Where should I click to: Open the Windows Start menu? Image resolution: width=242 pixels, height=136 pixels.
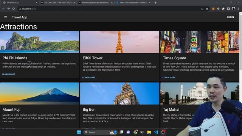(x=79, y=132)
